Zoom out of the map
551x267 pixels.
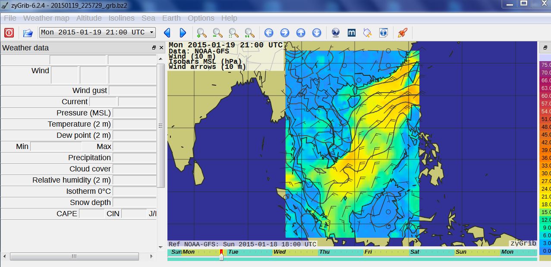coord(217,33)
